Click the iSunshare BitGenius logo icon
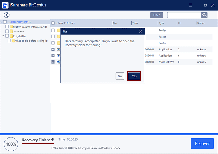The image size is (218, 154). (5, 5)
